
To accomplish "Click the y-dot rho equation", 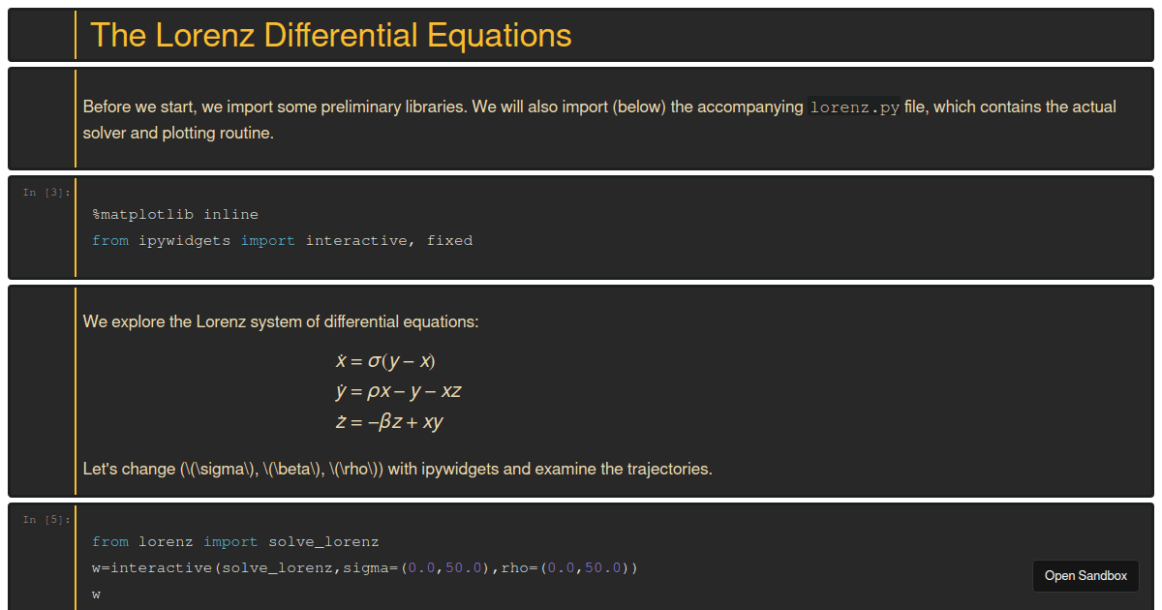I will tap(398, 392).
